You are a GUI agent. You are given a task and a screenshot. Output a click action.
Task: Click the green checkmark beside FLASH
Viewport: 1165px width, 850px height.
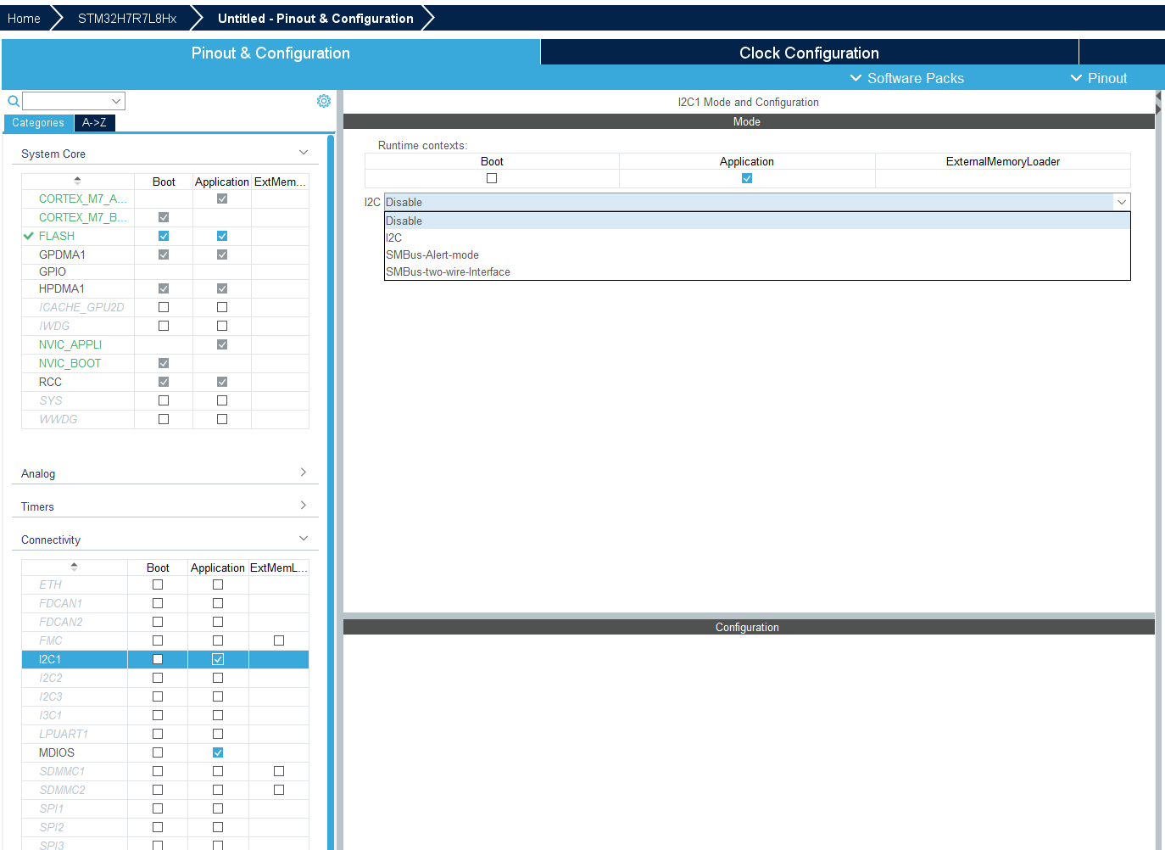pyautogui.click(x=29, y=236)
